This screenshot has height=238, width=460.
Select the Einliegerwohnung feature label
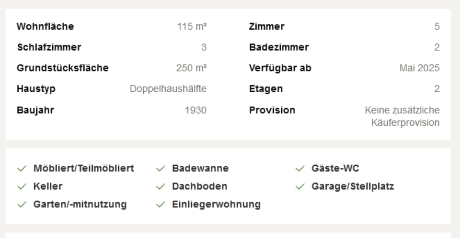click(216, 205)
